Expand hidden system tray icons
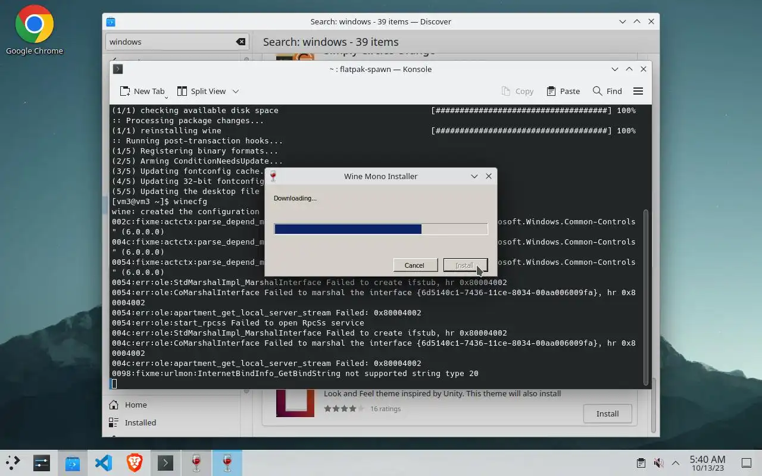This screenshot has height=476, width=762. 676,463
